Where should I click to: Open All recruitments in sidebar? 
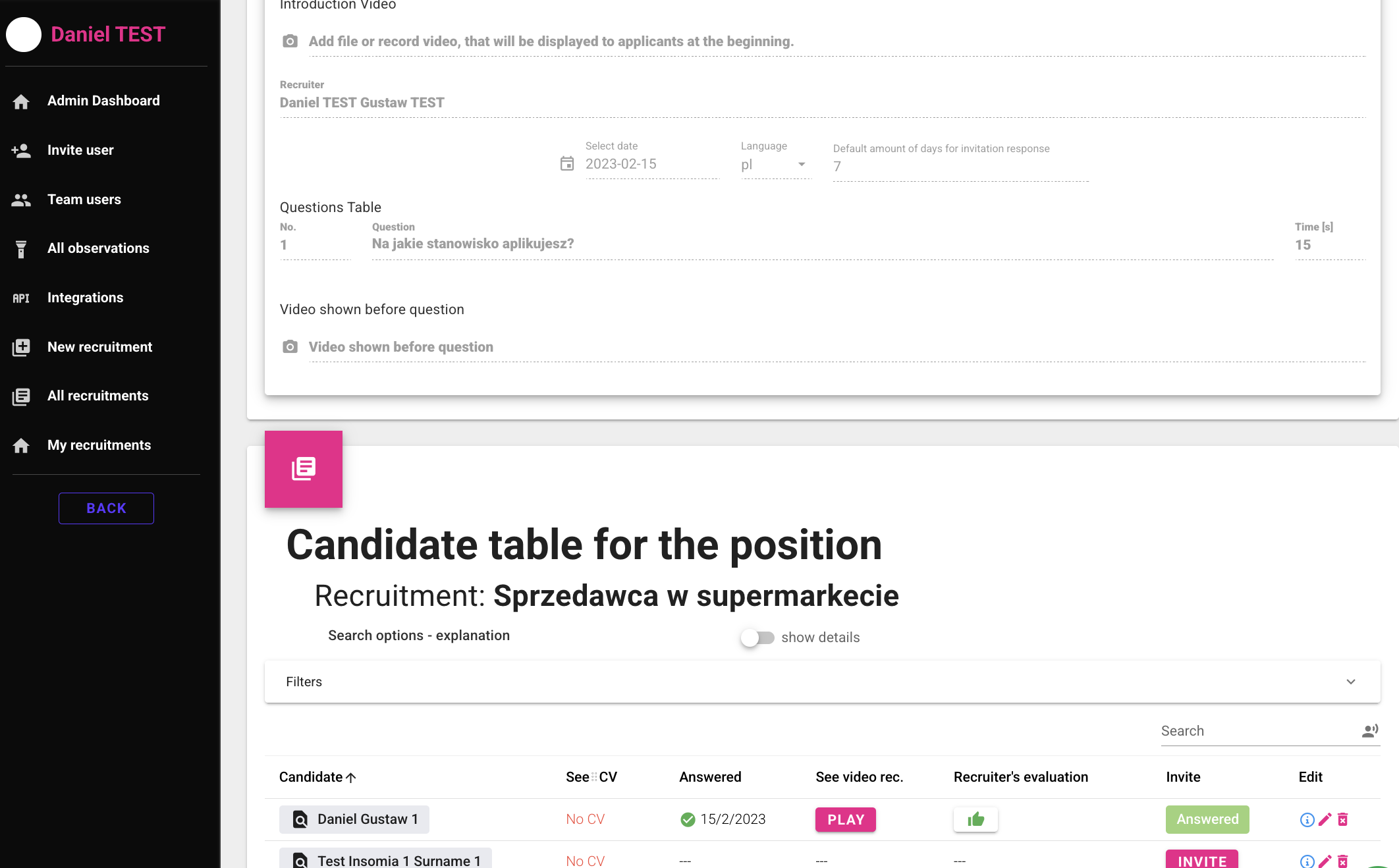click(97, 396)
